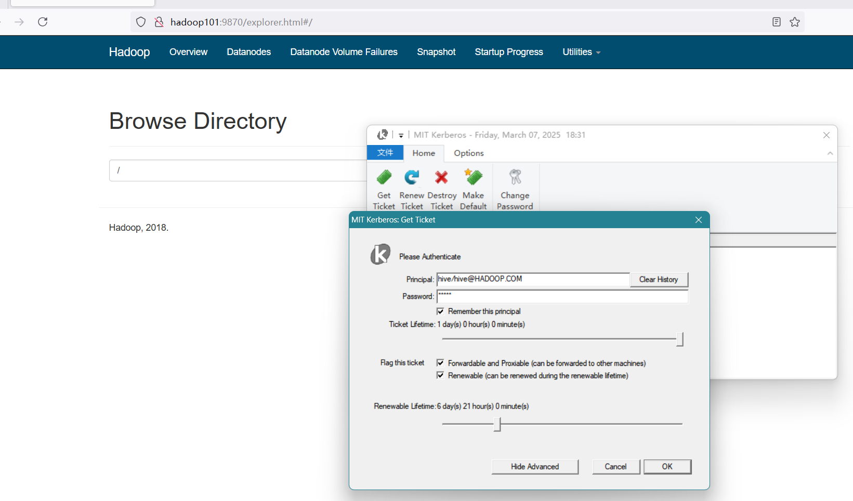Toggle Remember this principal checkbox
This screenshot has width=853, height=501.
click(440, 311)
